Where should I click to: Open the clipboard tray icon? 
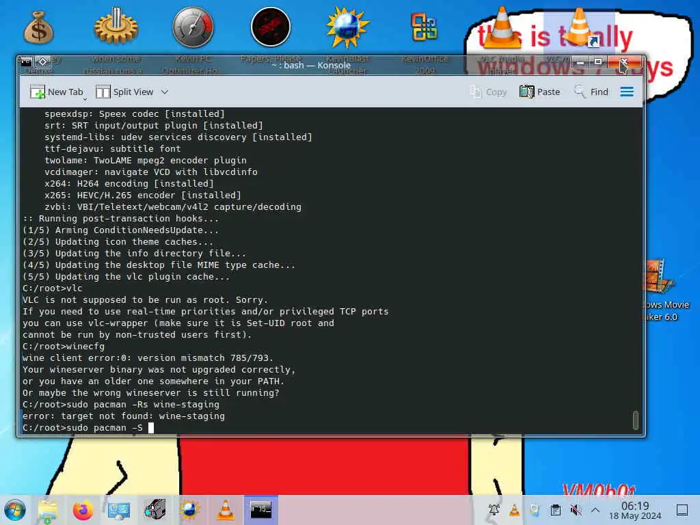pos(555,510)
